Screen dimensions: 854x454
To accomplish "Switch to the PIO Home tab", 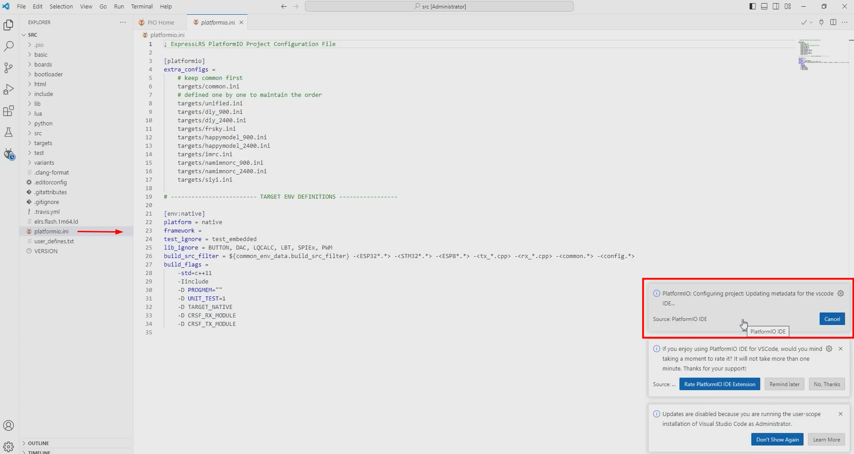I will click(x=160, y=22).
